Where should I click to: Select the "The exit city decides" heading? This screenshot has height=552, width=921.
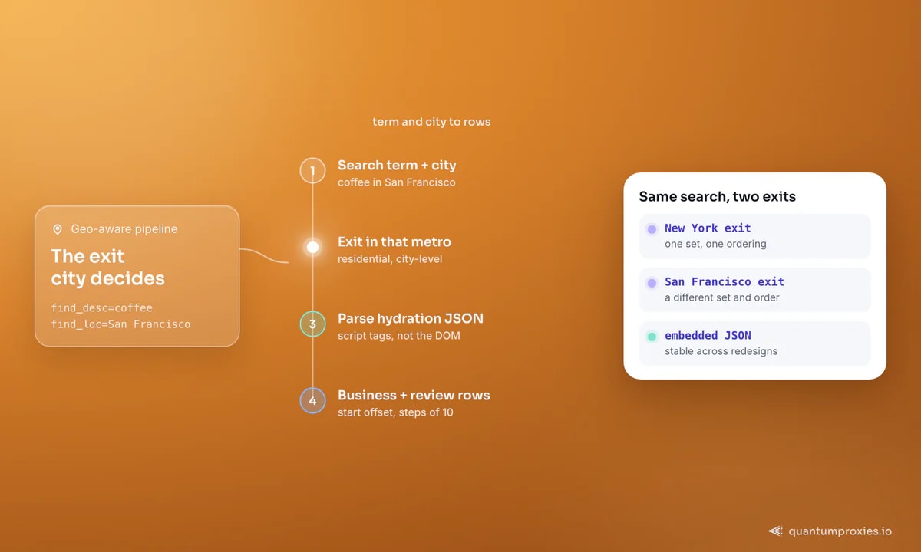(x=108, y=267)
